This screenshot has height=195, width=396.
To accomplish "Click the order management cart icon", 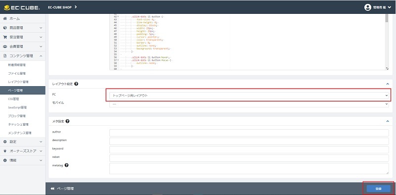I will 5,37.
